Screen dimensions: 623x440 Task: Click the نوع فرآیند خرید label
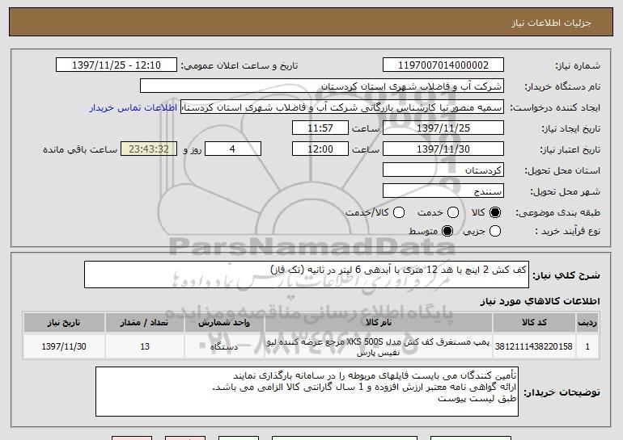(x=567, y=231)
